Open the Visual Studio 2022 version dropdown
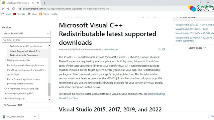 pos(26,33)
